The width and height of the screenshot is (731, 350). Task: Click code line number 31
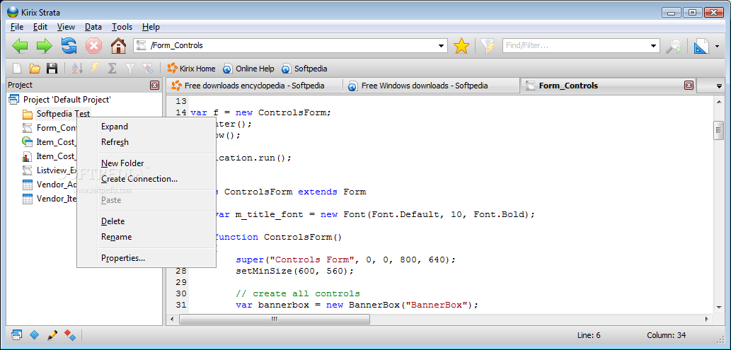pos(181,305)
